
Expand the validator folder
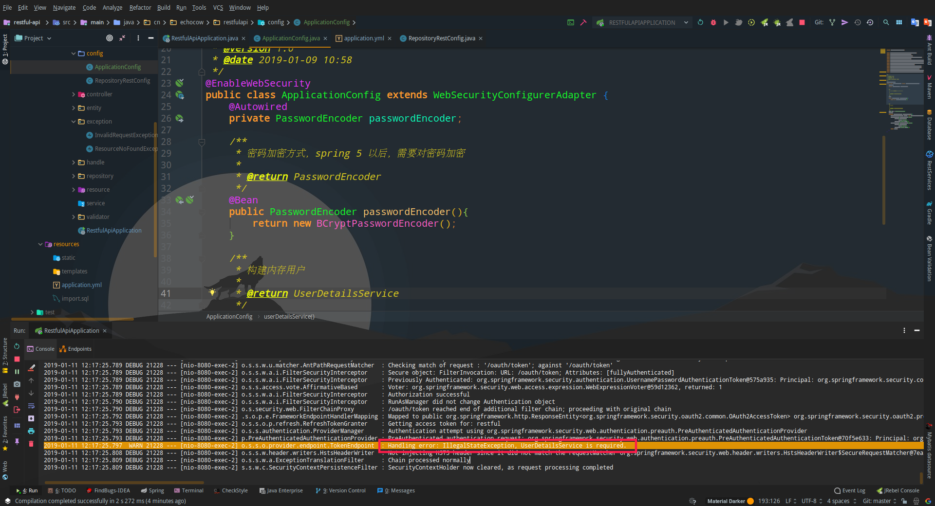(x=74, y=217)
